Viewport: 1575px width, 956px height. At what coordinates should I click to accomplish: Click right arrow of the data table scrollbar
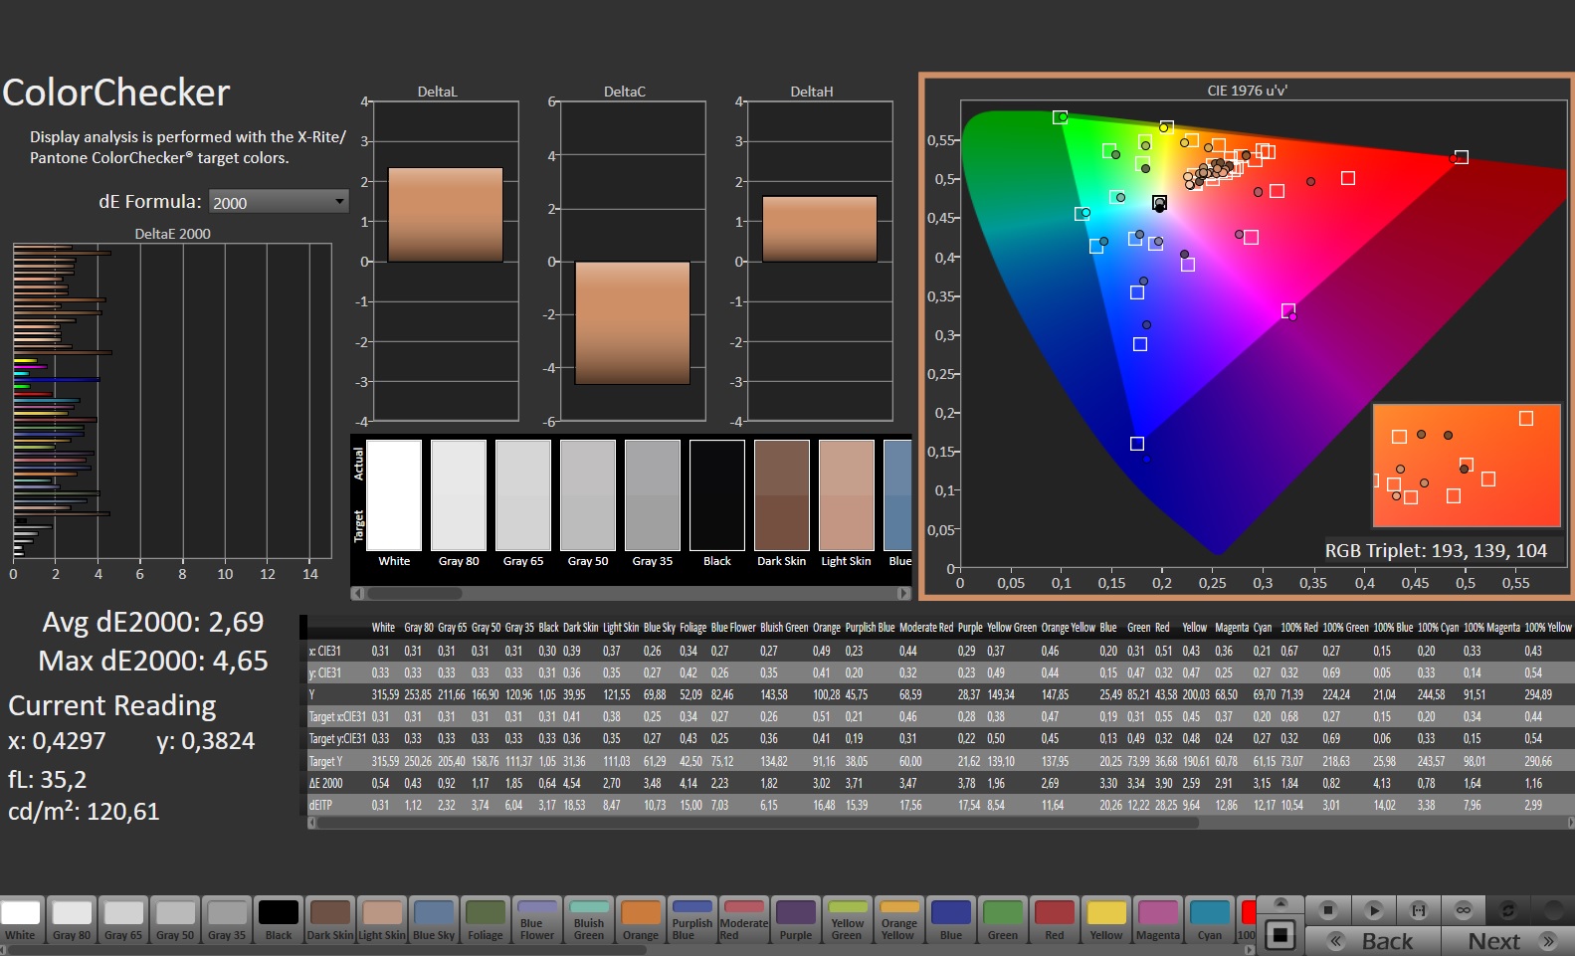click(x=1570, y=823)
